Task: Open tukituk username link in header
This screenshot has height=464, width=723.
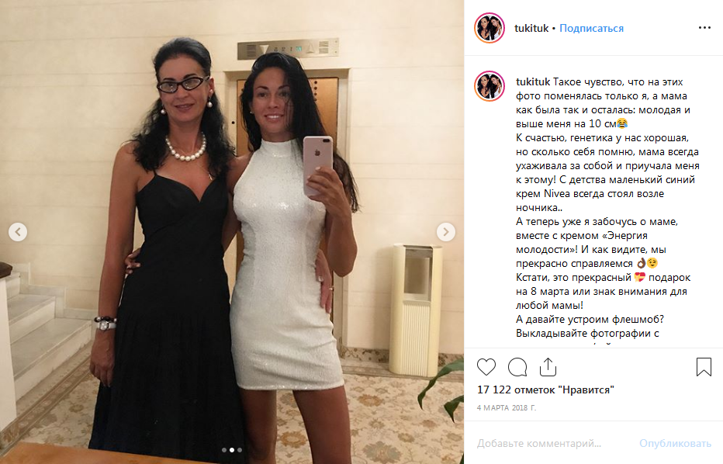Action: tap(531, 28)
